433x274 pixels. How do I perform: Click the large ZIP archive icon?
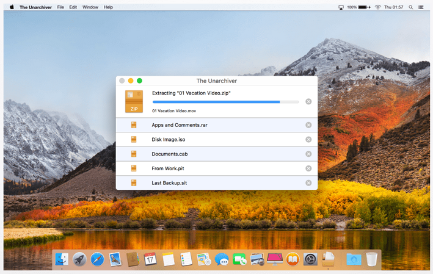coord(134,101)
